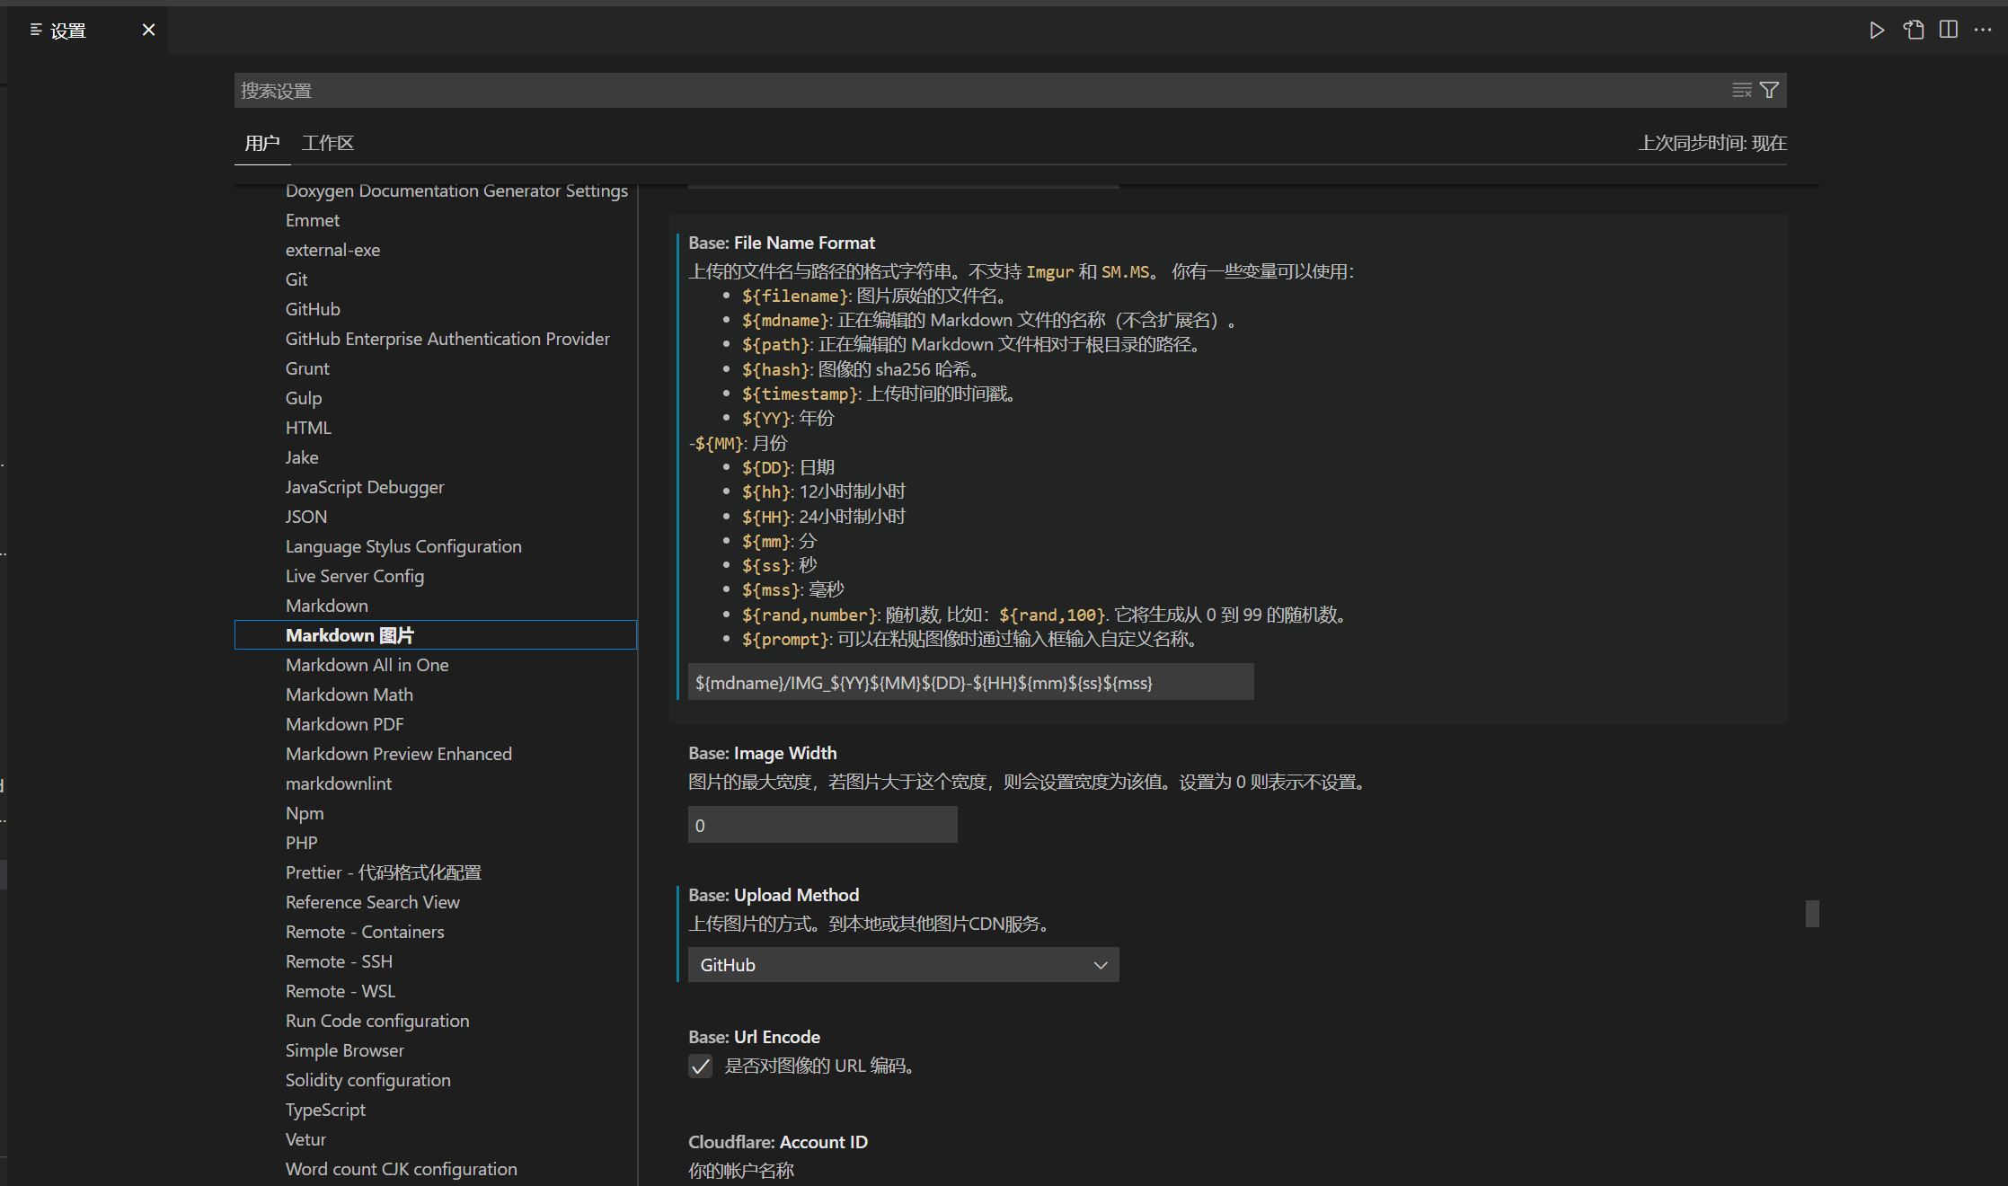
Task: Click the Run triangle icon in titlebar
Action: coord(1877,30)
